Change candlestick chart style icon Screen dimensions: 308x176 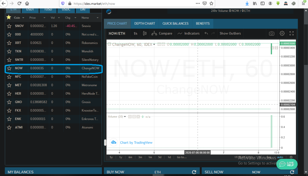[x=145, y=33]
